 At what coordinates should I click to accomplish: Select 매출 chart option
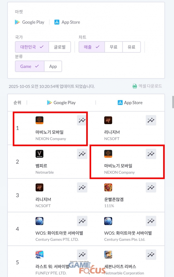pos(92,47)
